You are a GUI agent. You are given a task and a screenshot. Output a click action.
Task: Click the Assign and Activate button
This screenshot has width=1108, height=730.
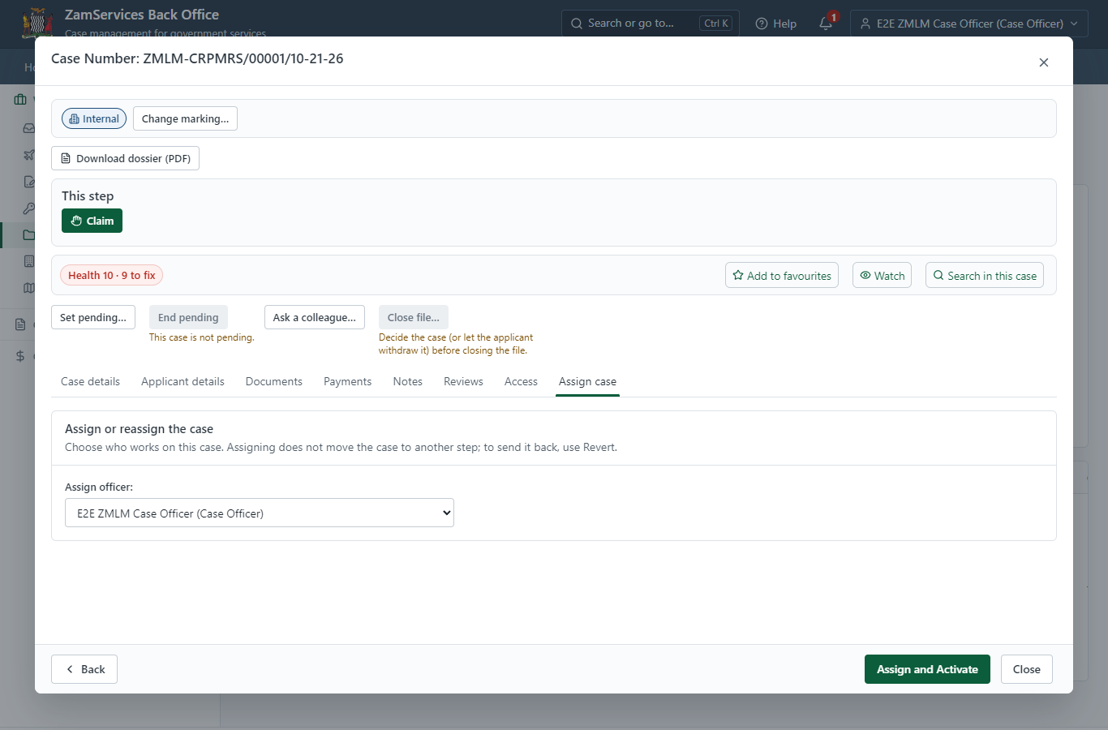point(927,669)
